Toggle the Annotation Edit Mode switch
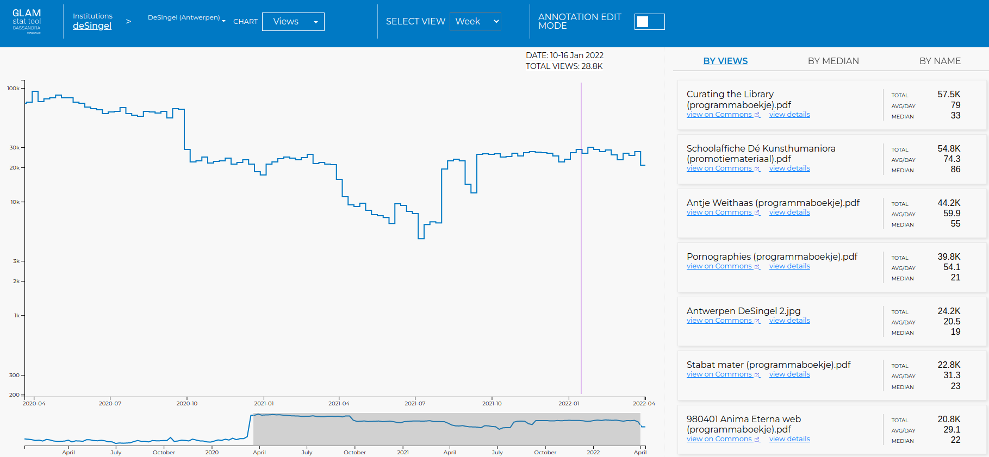Screen dimensions: 989x457 649,22
